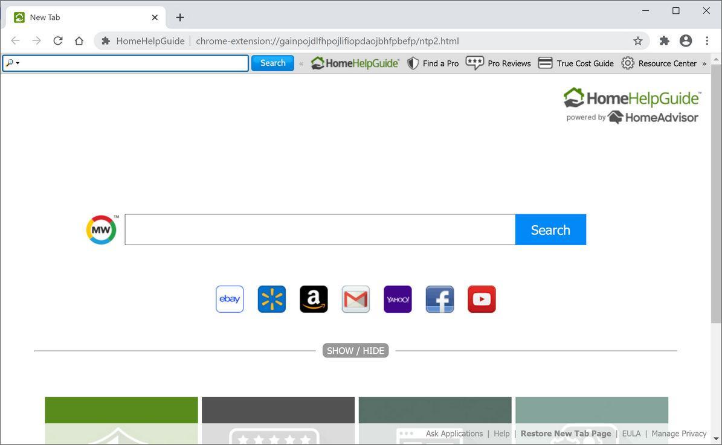Click the HomeHelpGuide HomeAdvisor logo top right
This screenshot has width=722, height=445.
[x=632, y=106]
